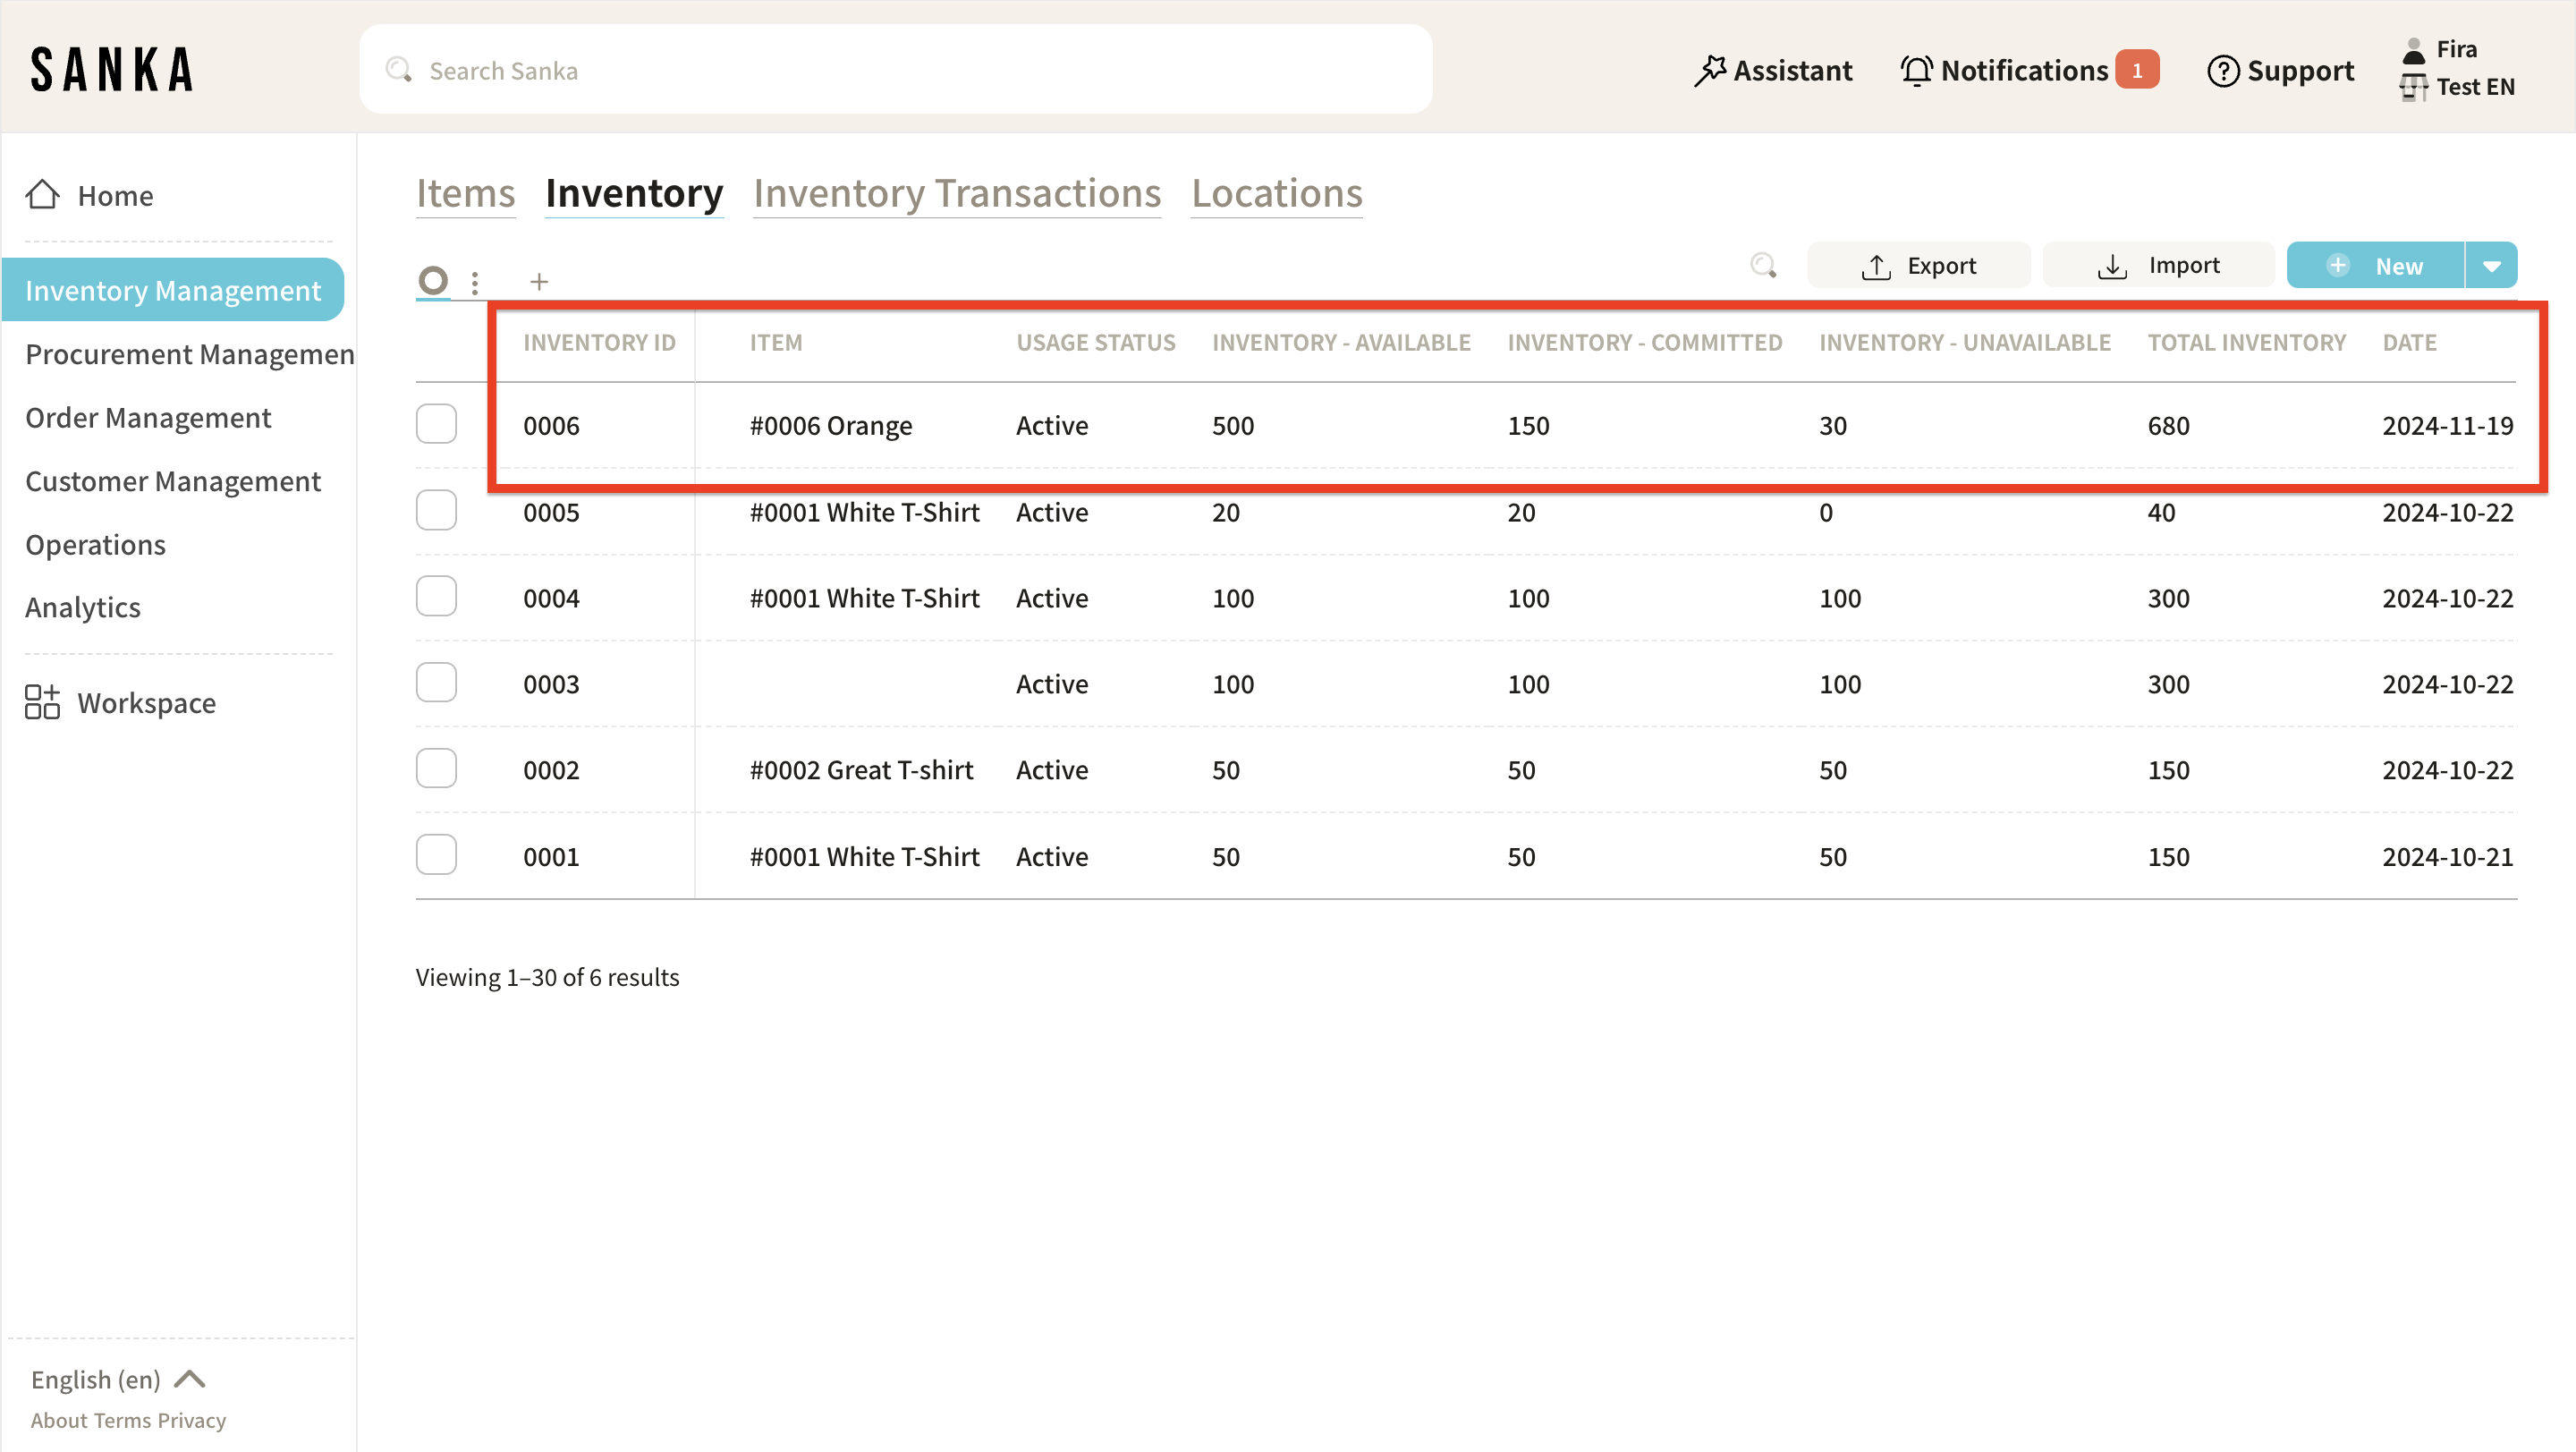Open Support question mark icon
The image size is (2576, 1452).
point(2222,71)
